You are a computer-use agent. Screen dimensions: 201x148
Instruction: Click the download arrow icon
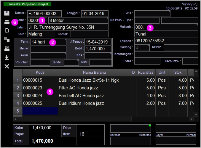(x=7, y=57)
